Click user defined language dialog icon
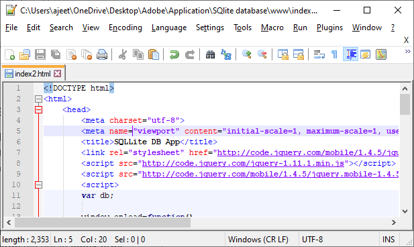414x247 pixels. click(366, 54)
